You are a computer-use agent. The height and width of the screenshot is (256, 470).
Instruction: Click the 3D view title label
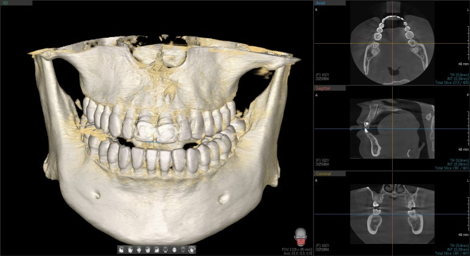point(6,3)
